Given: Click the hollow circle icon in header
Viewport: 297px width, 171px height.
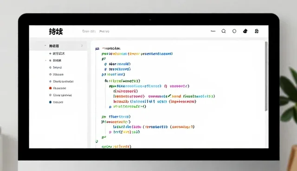Looking at the screenshot, I should (x=234, y=31).
